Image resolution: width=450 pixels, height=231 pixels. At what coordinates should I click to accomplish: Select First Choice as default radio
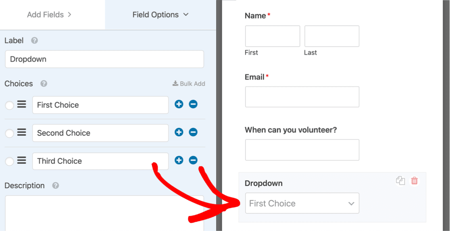click(x=9, y=105)
